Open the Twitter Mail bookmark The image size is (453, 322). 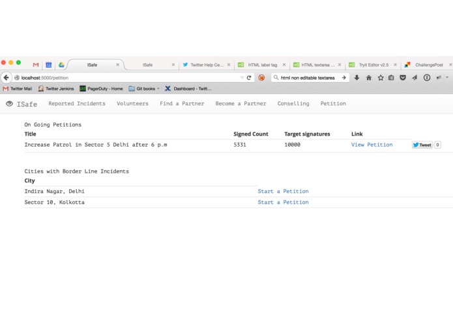[18, 89]
